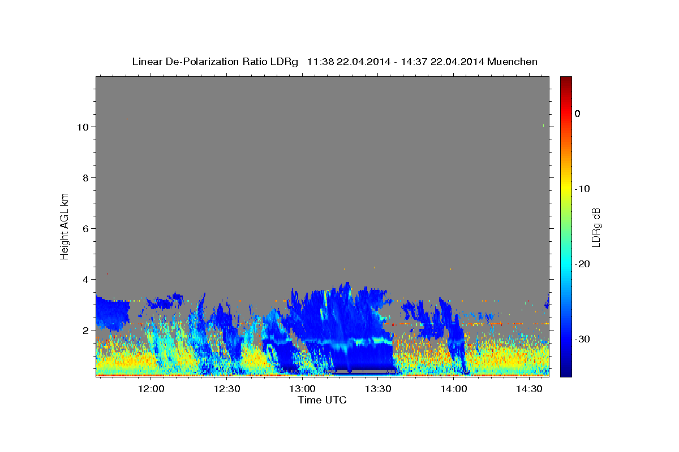Click the height axis label '6'
Image resolution: width=679 pixels, height=452 pixels.
[86, 229]
